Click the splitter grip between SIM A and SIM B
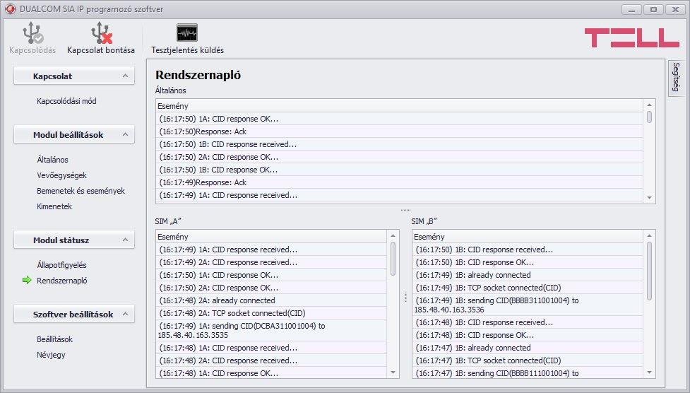 tap(405, 298)
